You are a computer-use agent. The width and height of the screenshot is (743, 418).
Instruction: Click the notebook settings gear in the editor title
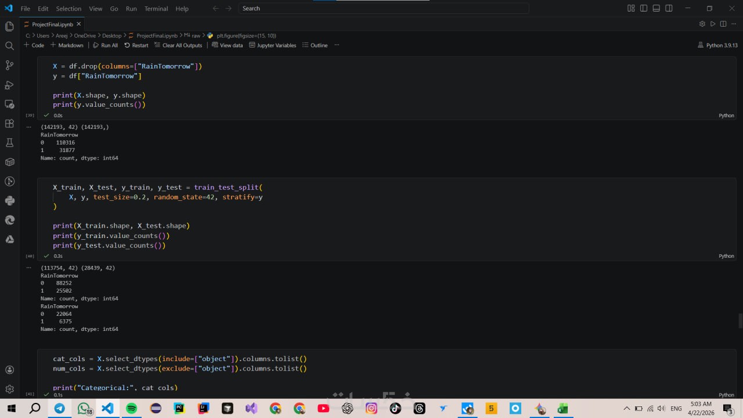702,24
